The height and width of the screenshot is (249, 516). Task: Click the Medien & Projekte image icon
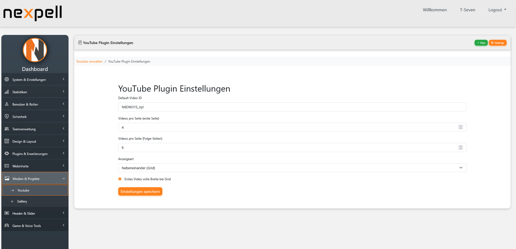tap(6, 178)
